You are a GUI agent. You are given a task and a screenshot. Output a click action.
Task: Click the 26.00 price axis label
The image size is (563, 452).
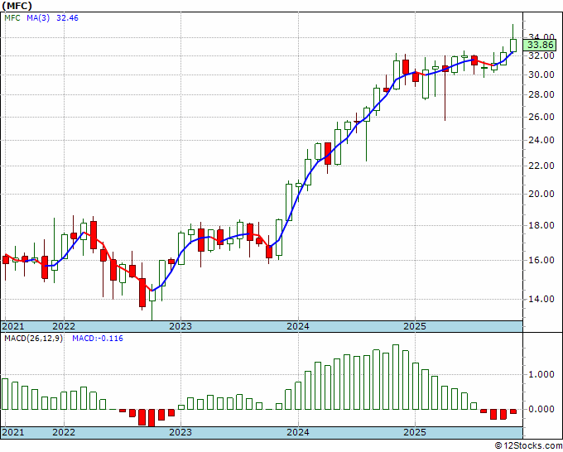coord(541,117)
